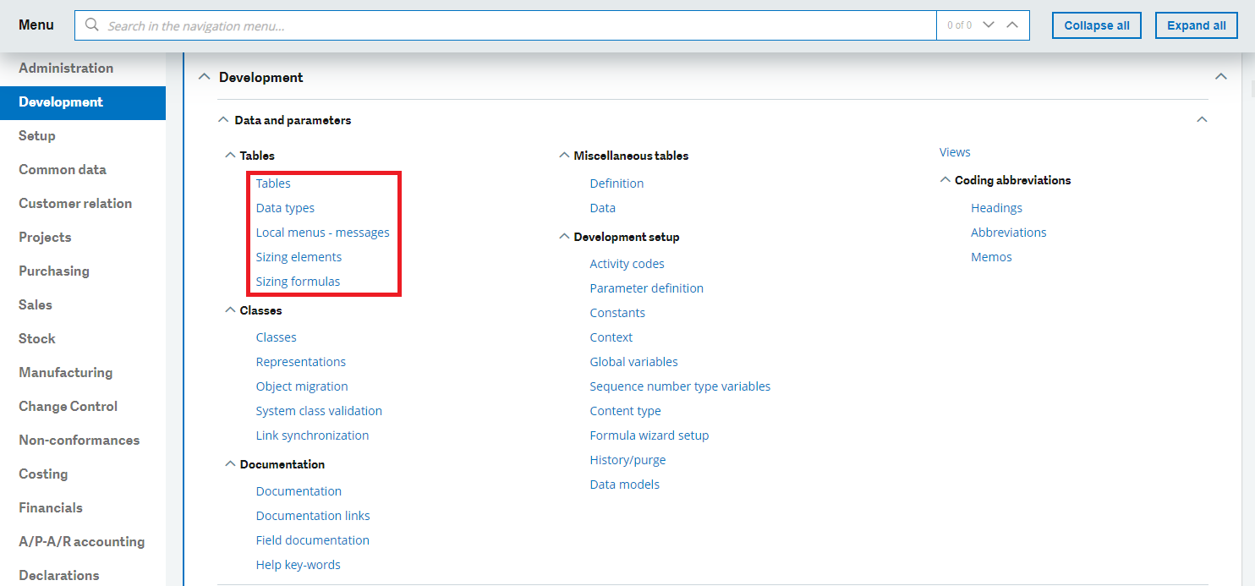Open the Sizing formulas link

click(298, 282)
